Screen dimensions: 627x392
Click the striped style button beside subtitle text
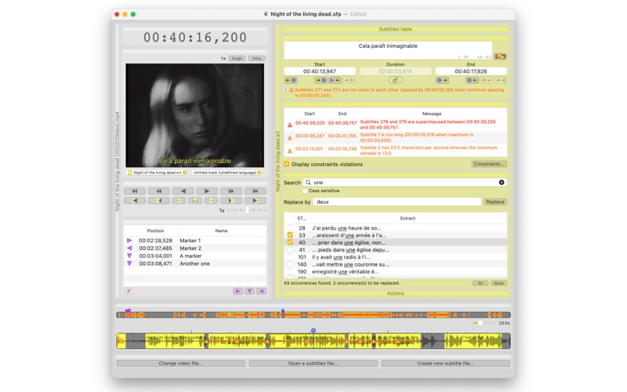500,56
